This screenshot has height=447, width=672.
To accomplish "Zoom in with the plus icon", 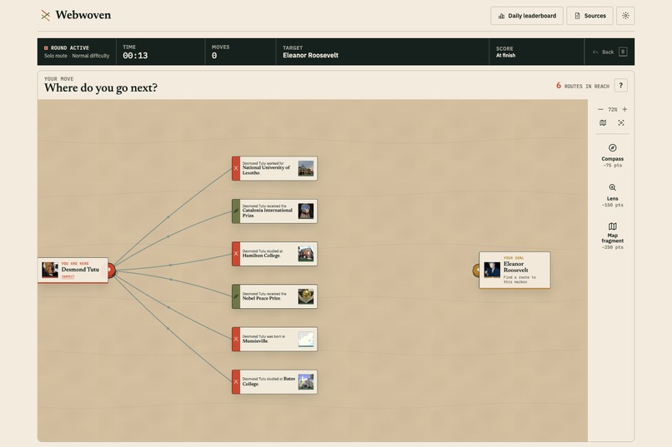I will coord(624,110).
